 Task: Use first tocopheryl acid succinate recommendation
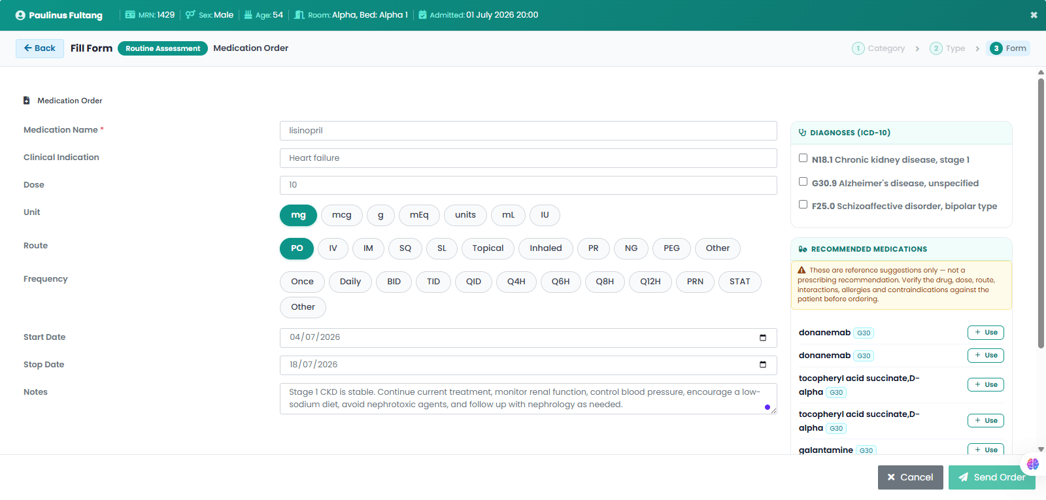986,385
